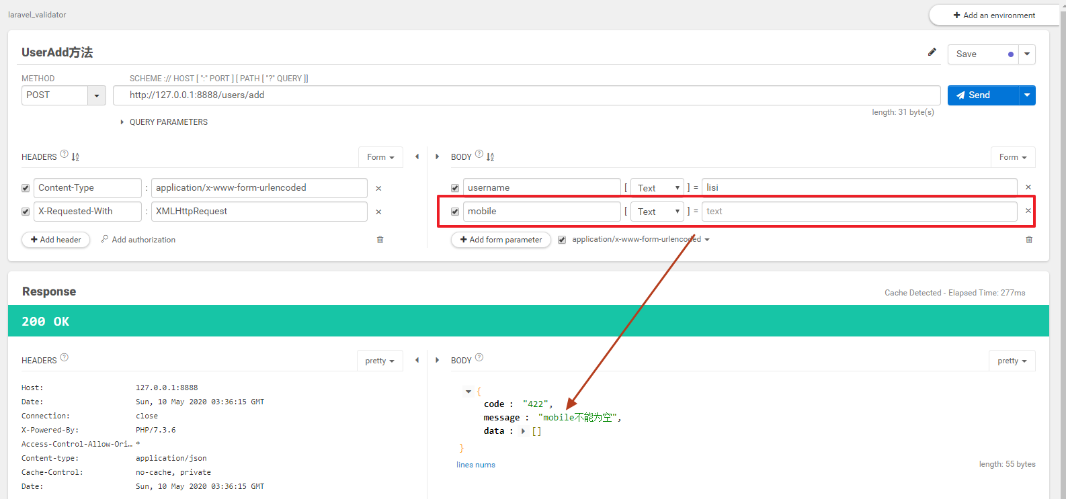This screenshot has width=1066, height=499.
Task: Click the username value field containing lisi
Action: coord(860,188)
